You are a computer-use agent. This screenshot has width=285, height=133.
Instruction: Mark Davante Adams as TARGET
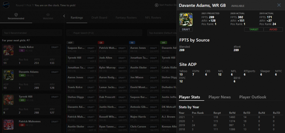coord(254,30)
